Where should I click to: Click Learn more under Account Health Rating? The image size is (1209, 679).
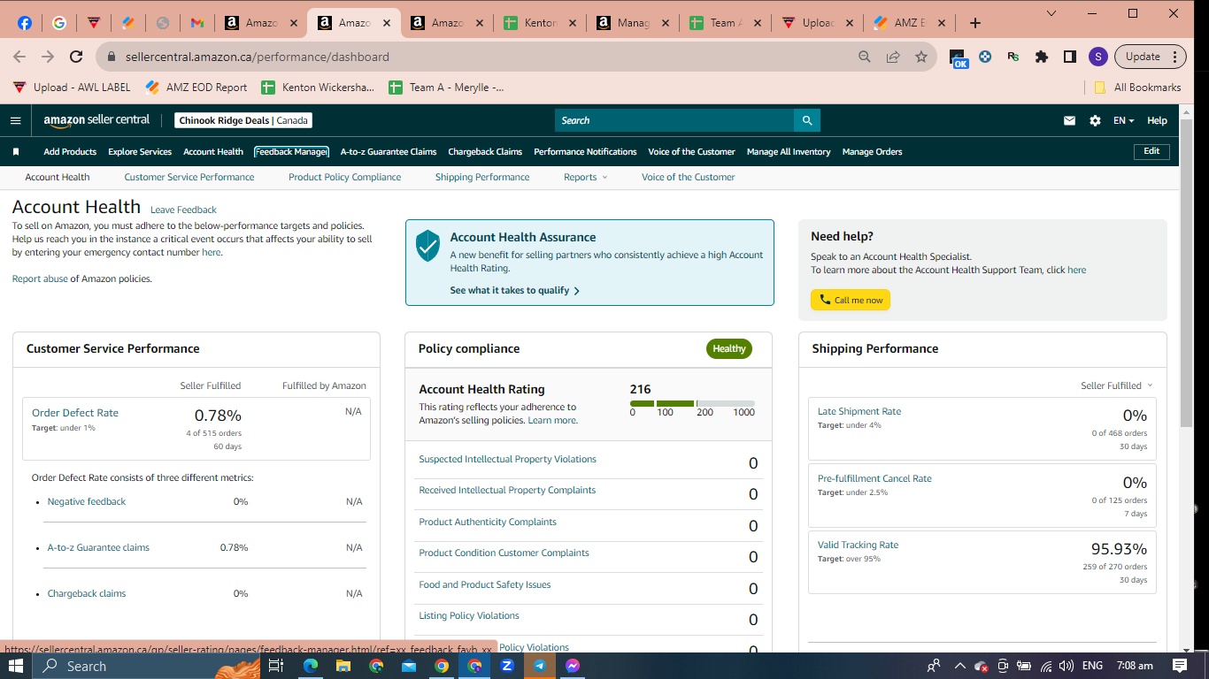click(x=552, y=420)
